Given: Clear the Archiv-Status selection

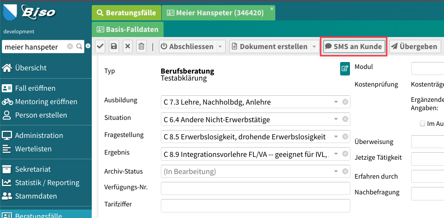Looking at the screenshot, I should click(x=345, y=171).
